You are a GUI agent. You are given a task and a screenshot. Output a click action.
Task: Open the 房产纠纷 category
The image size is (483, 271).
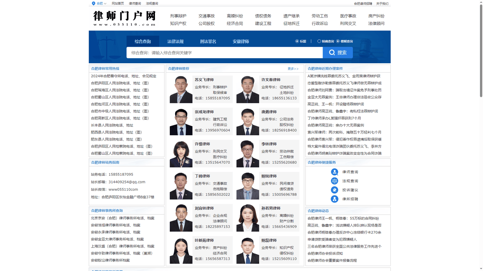point(376,16)
